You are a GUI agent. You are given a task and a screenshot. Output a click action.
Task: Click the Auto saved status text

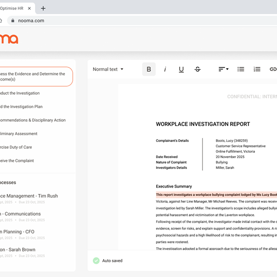tap(112, 260)
